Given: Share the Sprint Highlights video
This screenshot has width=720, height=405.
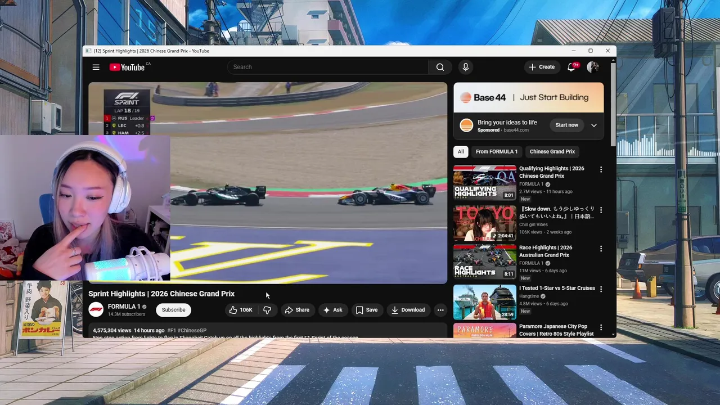Looking at the screenshot, I should [x=297, y=310].
